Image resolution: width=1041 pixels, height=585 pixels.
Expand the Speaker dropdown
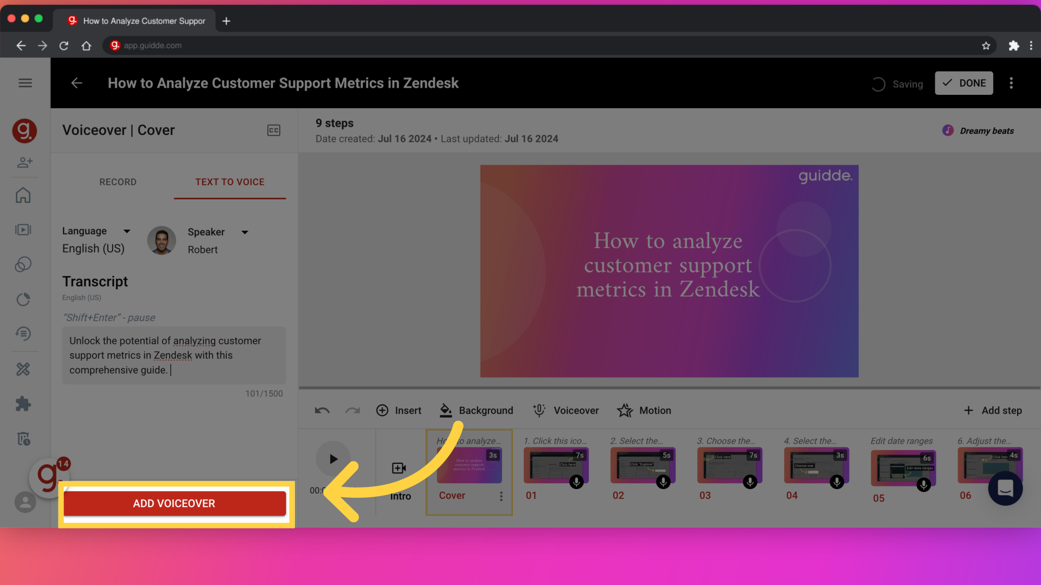tap(245, 231)
